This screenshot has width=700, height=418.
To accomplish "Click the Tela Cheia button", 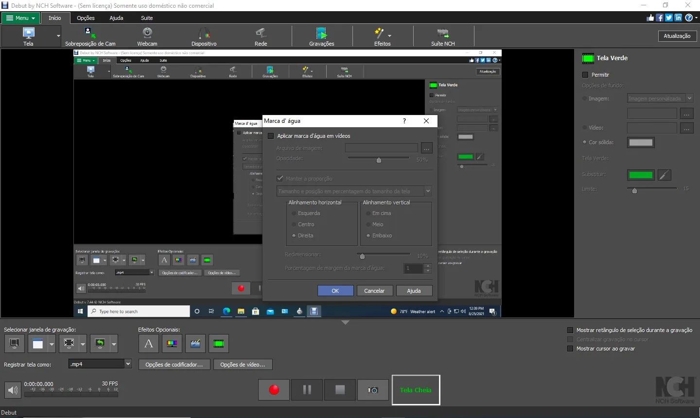I will point(416,390).
